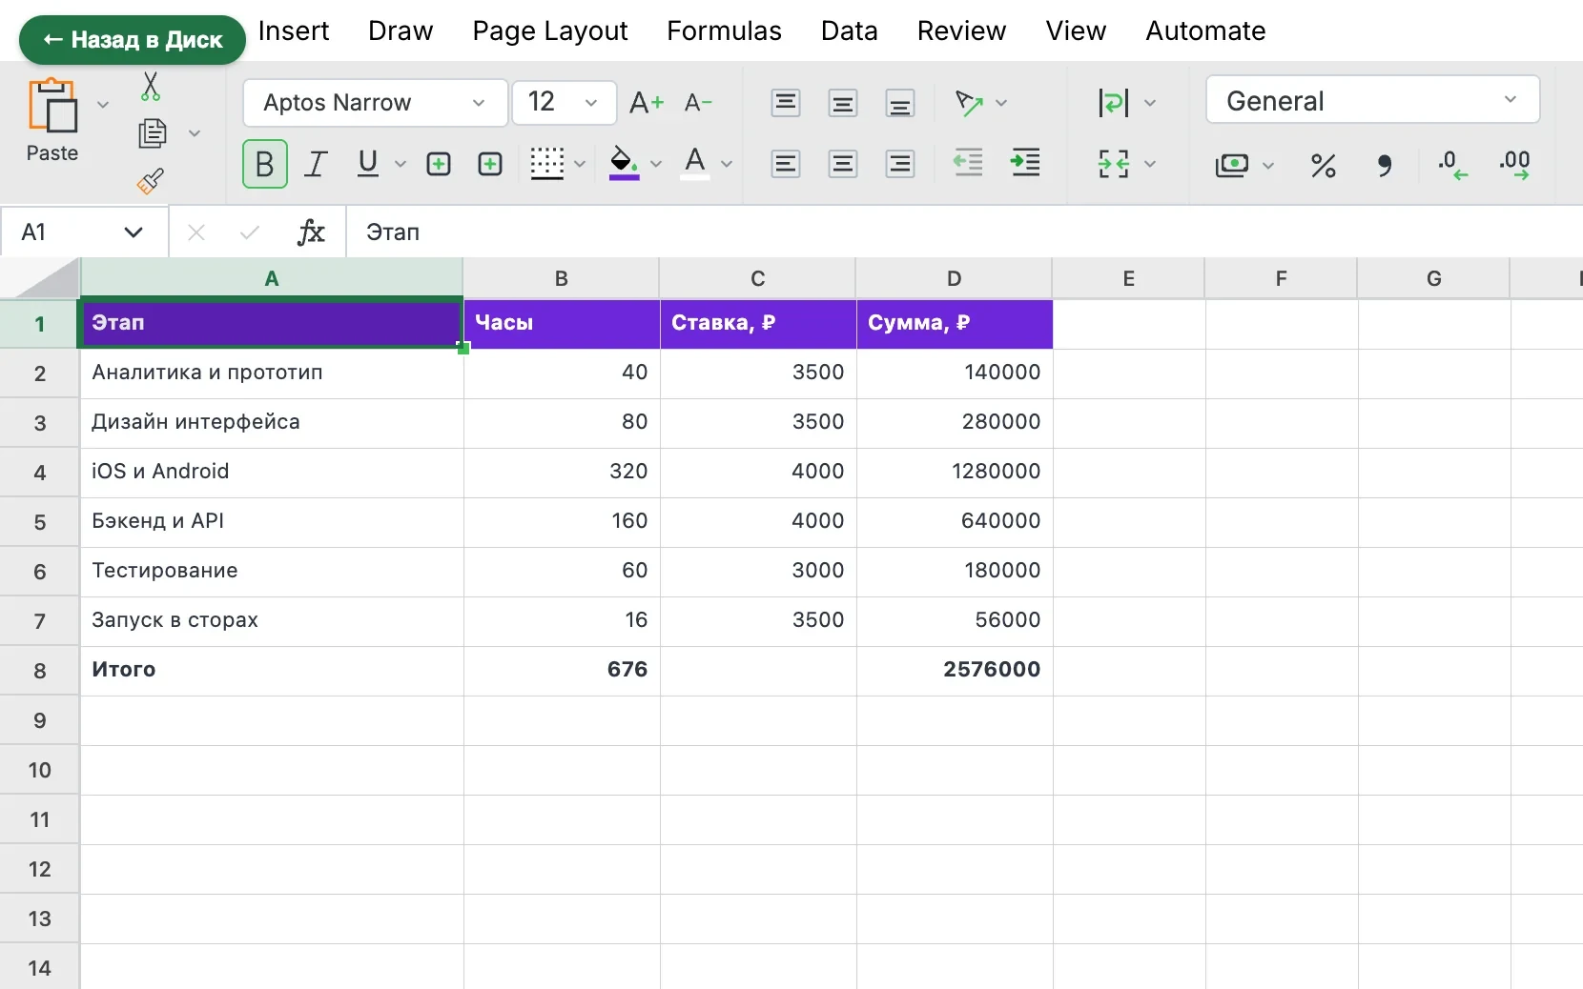Select cell containing Итого
The height and width of the screenshot is (989, 1583).
(x=272, y=670)
